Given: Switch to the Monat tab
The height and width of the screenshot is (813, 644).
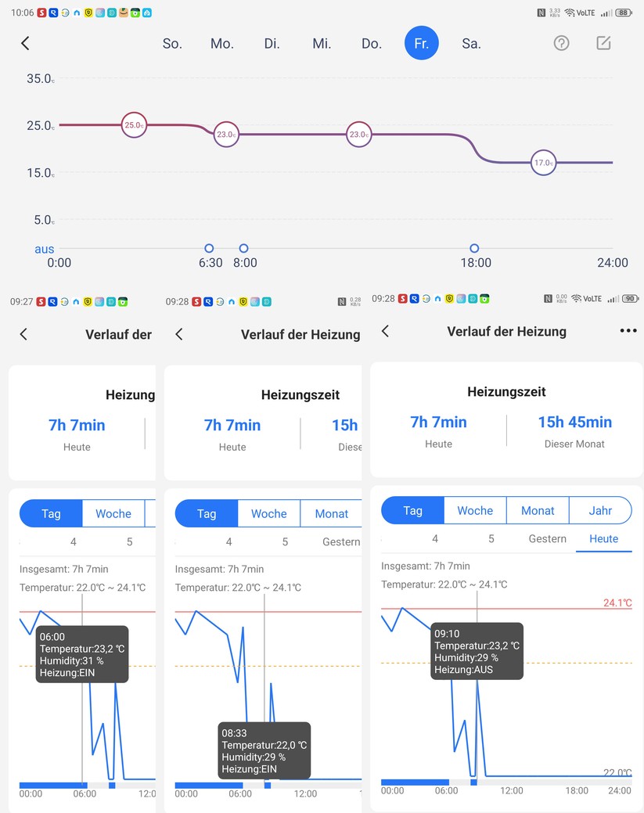Looking at the screenshot, I should tap(538, 510).
